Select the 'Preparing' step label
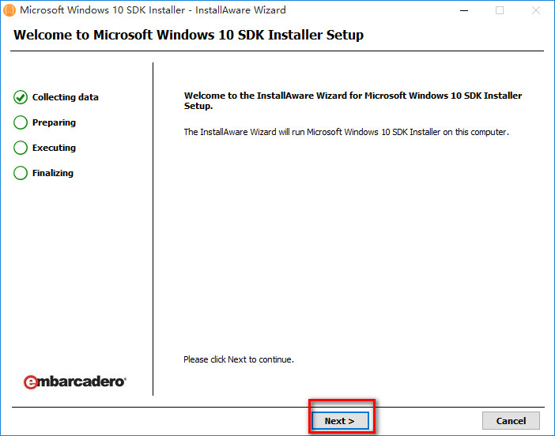The height and width of the screenshot is (436, 555). (x=54, y=122)
